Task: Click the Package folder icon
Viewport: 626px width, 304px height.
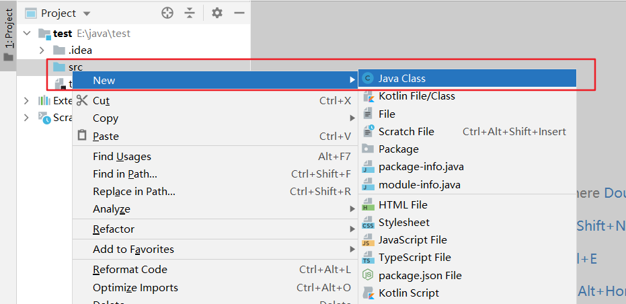Action: pyautogui.click(x=368, y=149)
